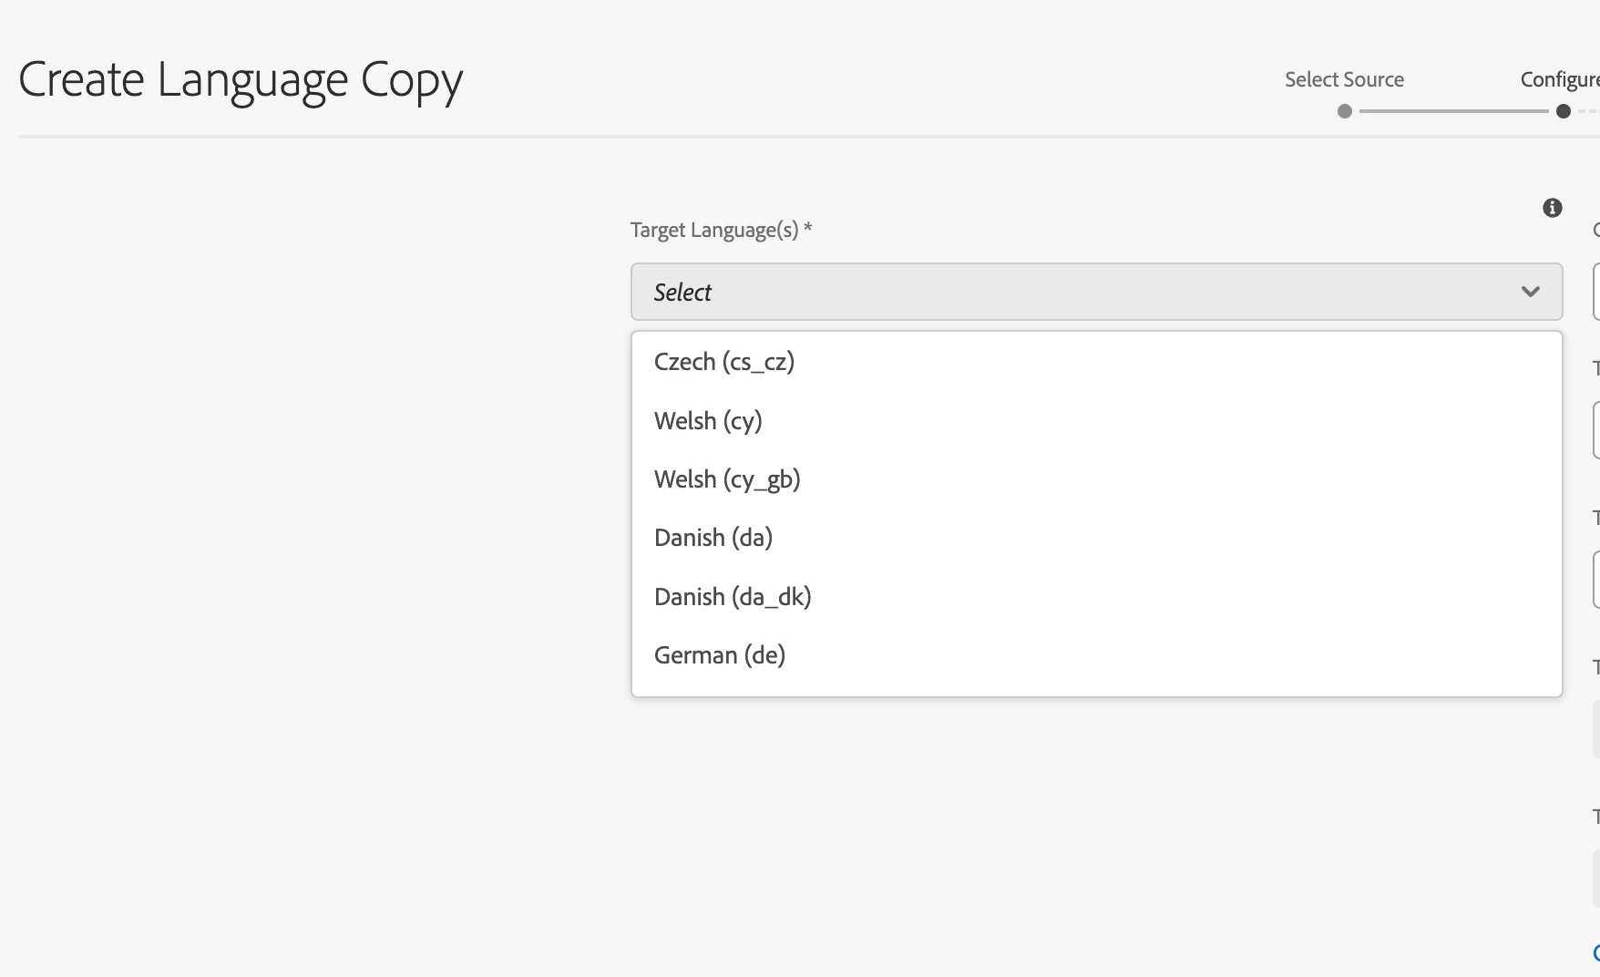Click the italic Select placeholder text
1600x977 pixels.
pyautogui.click(x=682, y=292)
